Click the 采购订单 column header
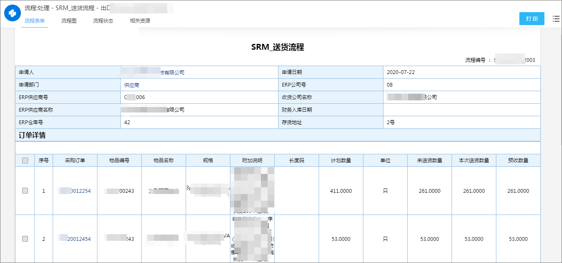Image resolution: width=562 pixels, height=263 pixels. pos(75,160)
